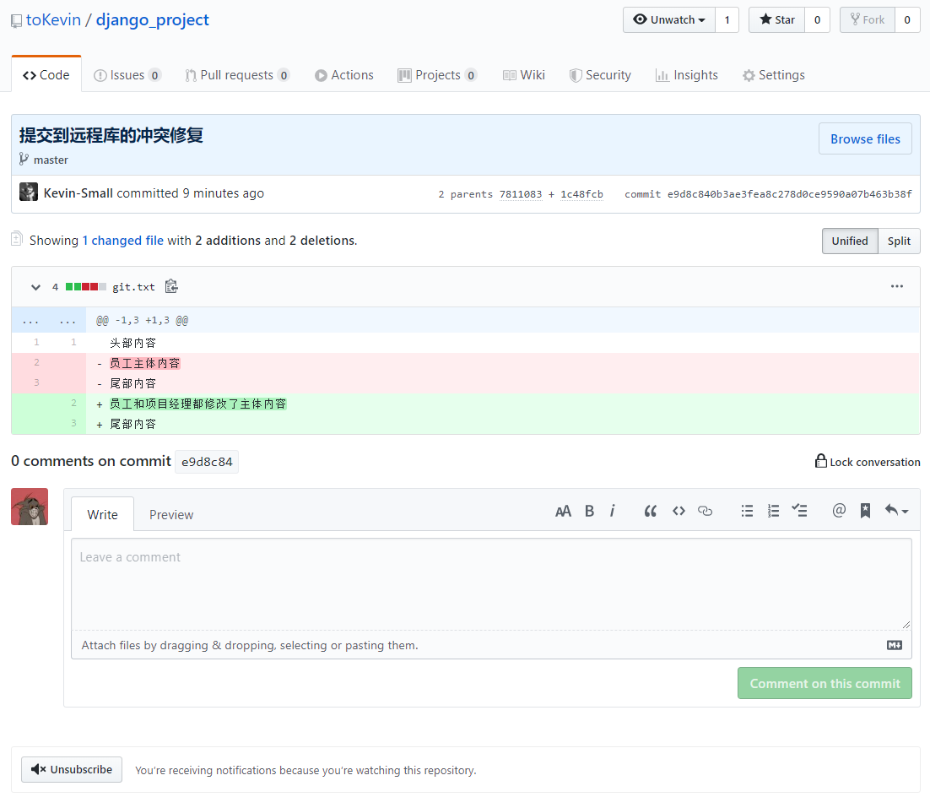Image resolution: width=930 pixels, height=797 pixels.
Task: Mention a user with @ icon
Action: click(839, 510)
